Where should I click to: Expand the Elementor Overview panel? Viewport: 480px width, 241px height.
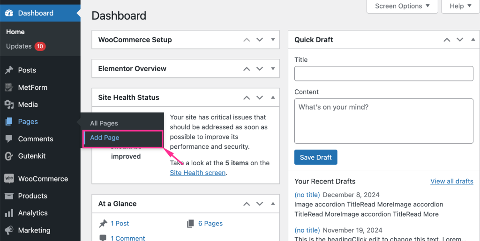tap(273, 68)
